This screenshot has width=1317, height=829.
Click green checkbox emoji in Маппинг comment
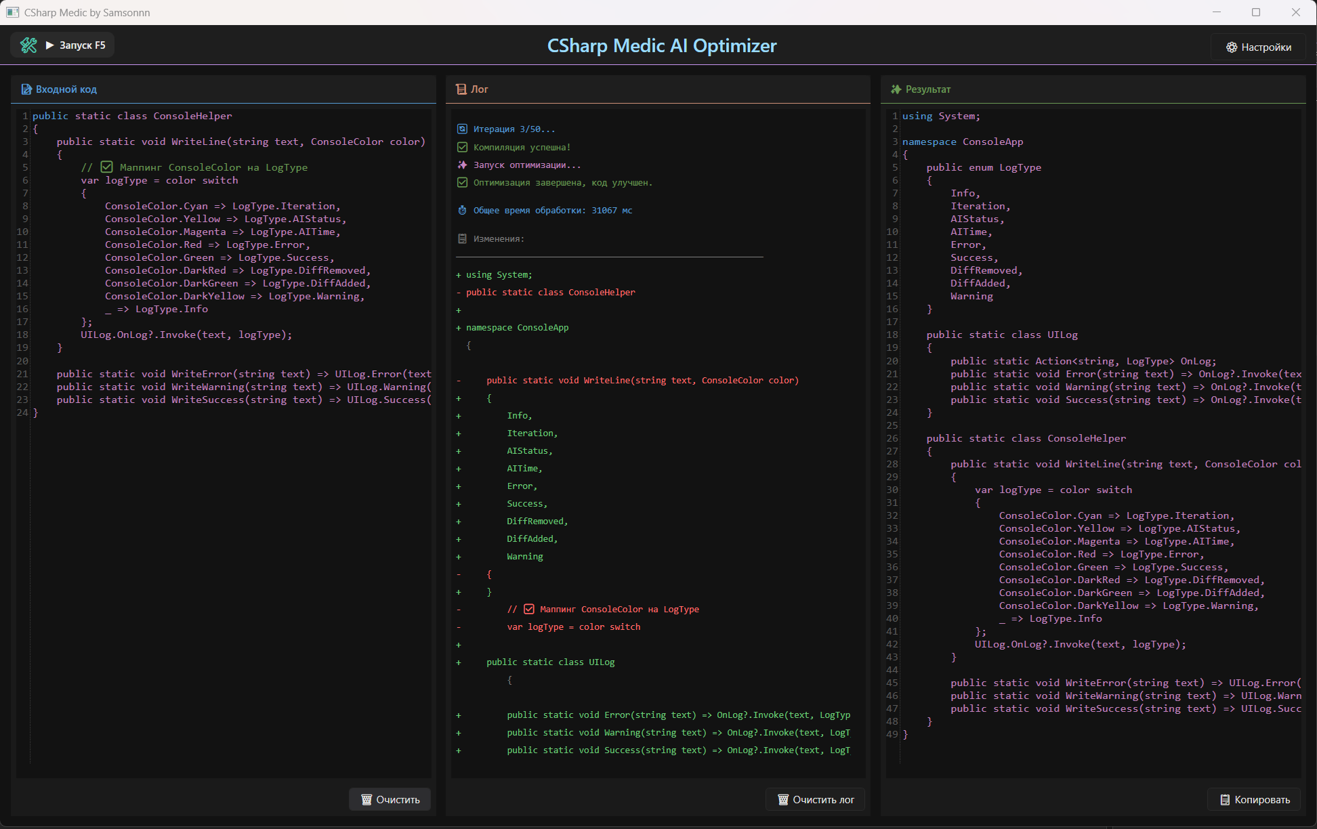tap(106, 167)
